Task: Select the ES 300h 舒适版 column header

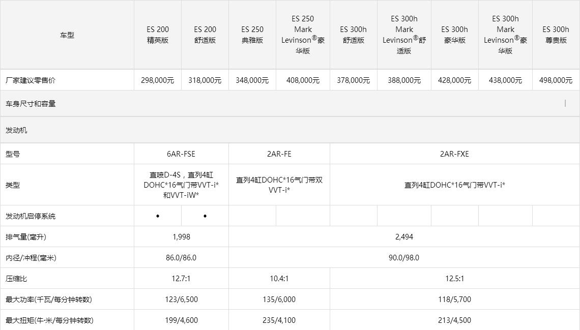Action: (x=354, y=35)
